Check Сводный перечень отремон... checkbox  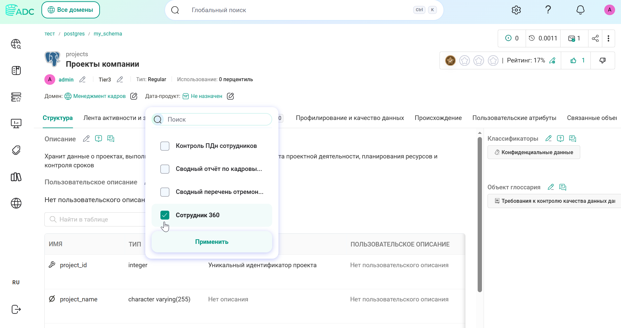pyautogui.click(x=165, y=192)
